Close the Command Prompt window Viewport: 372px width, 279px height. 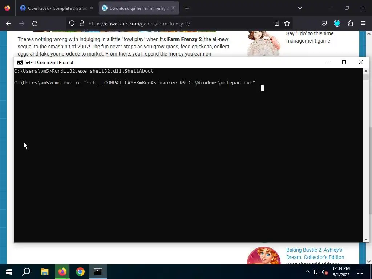(x=361, y=62)
